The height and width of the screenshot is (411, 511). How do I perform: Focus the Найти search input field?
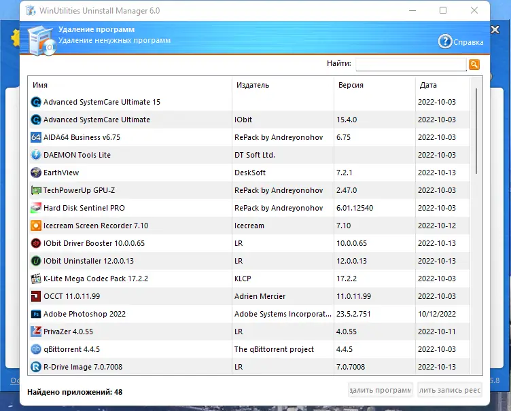pos(411,65)
